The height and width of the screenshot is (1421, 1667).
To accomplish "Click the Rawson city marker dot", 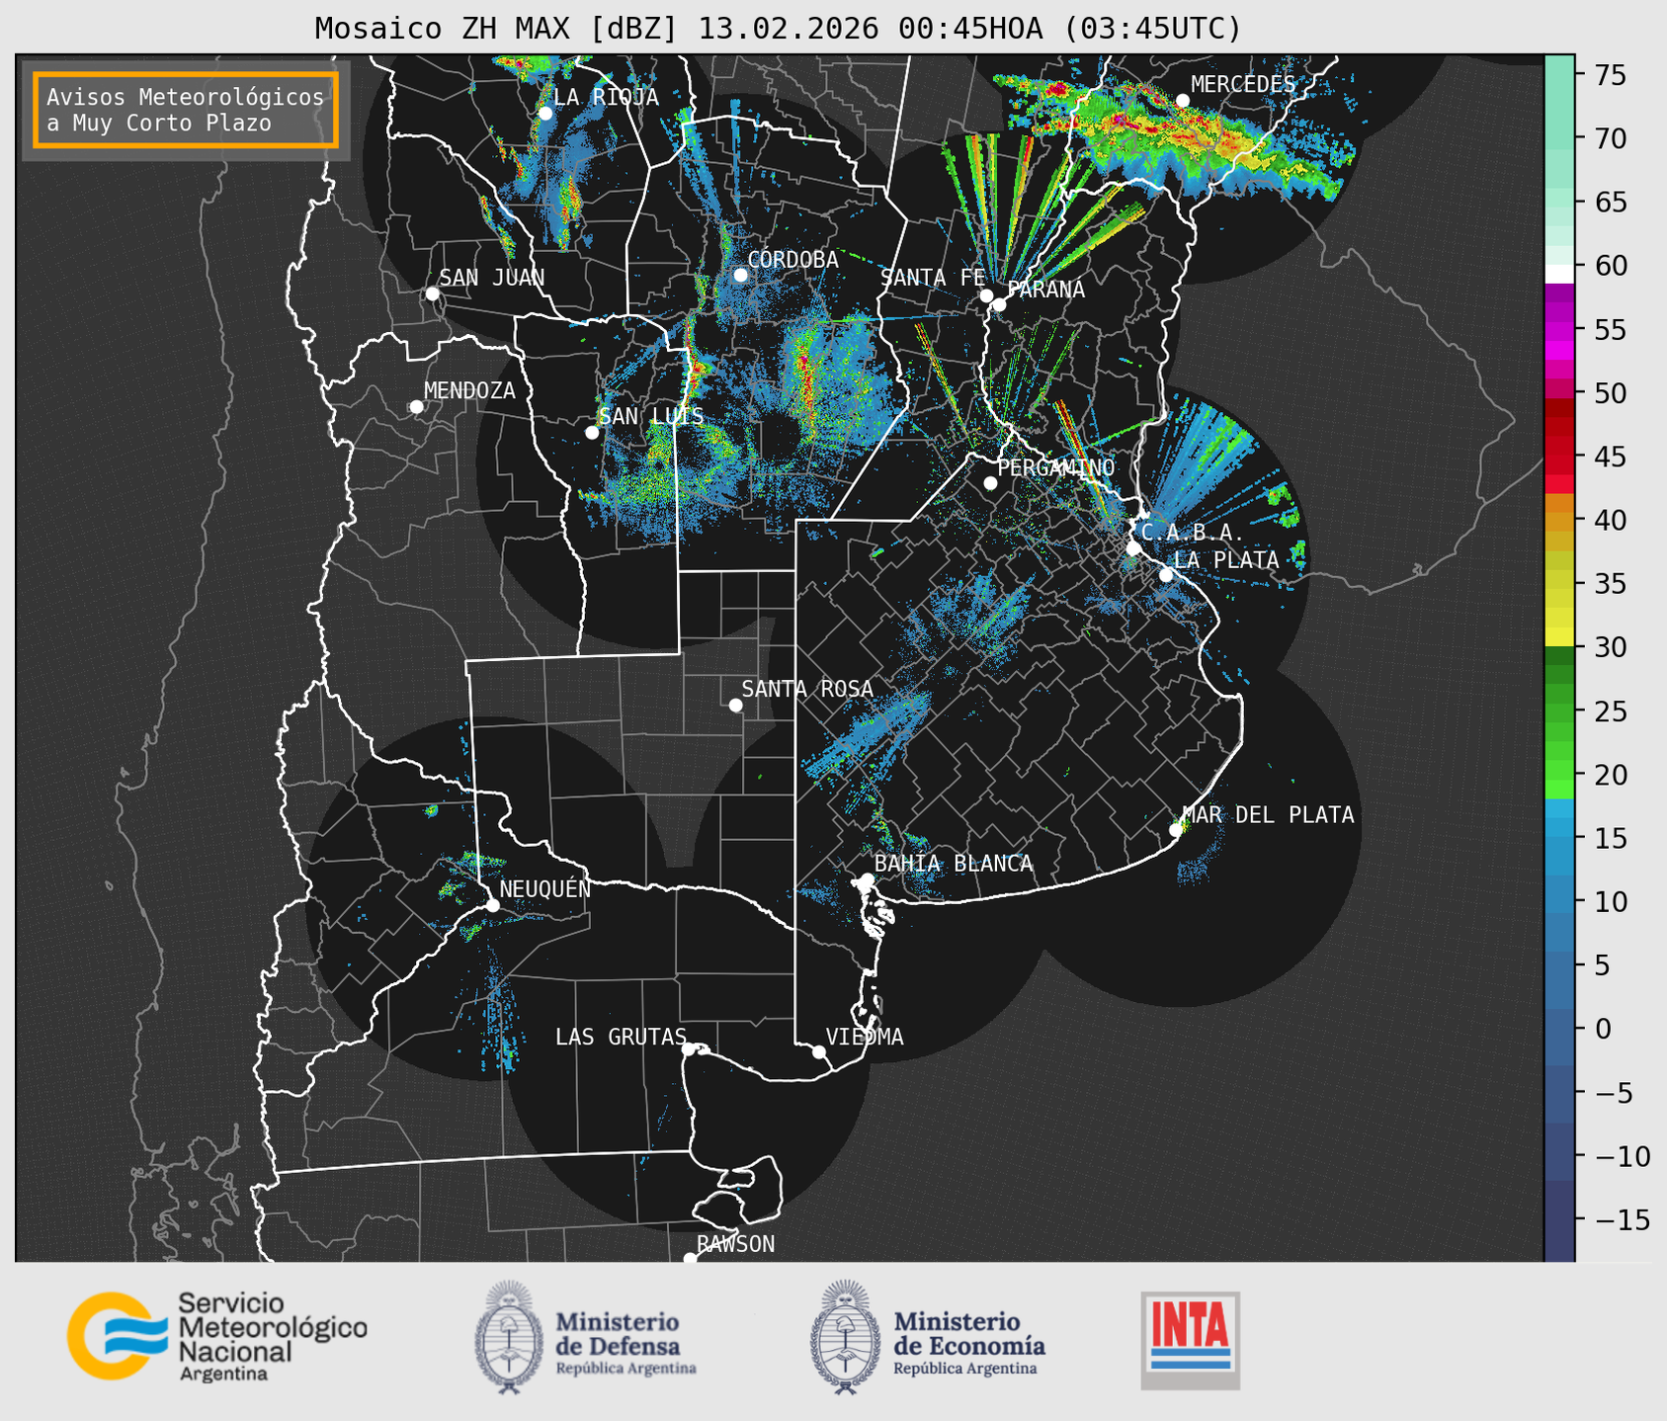I will coord(690,1259).
